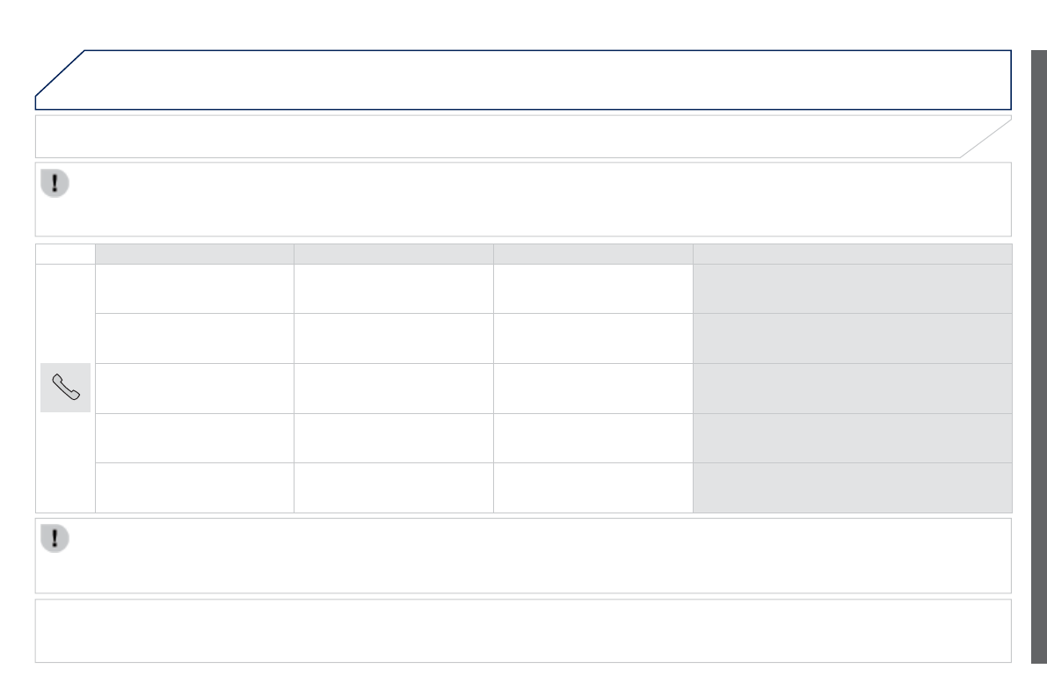Click the first gray header cell of the table
Image resolution: width=1047 pixels, height=698 pixels.
(x=194, y=254)
